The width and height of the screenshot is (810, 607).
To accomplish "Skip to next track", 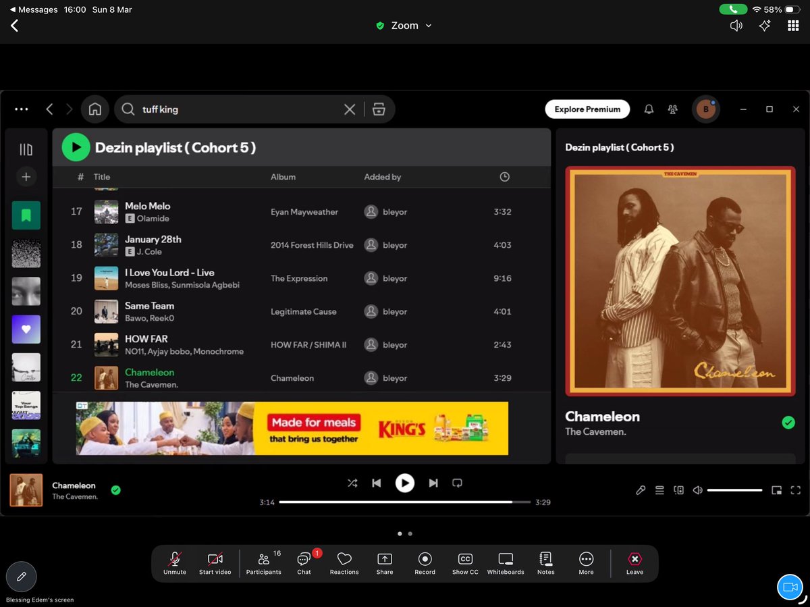I will [x=433, y=483].
